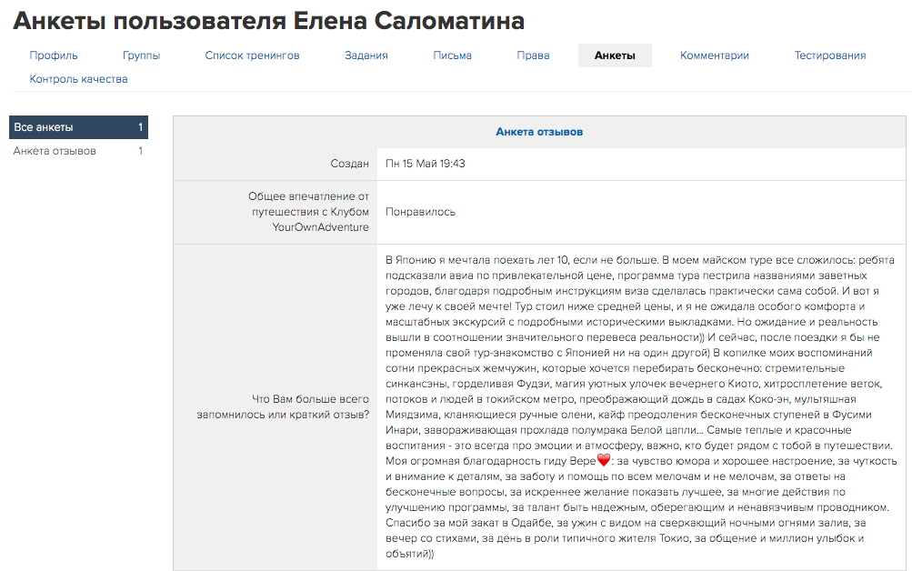Click the Что Вам больше всего запомнилось label
Viewport: 912px width, 571px height.
point(283,406)
